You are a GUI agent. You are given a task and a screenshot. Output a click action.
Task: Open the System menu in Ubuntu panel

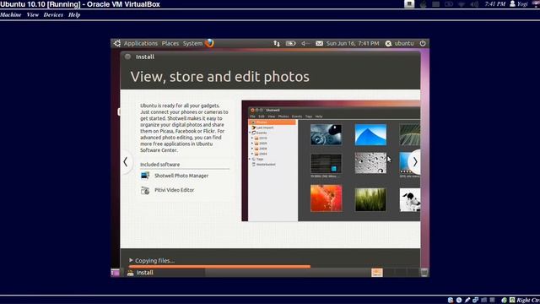click(192, 43)
